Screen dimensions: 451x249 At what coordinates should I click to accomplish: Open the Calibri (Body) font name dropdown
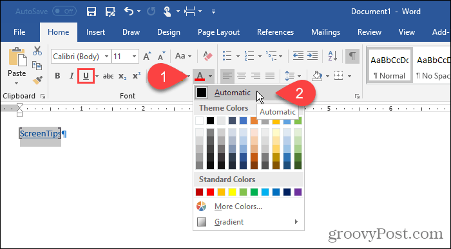point(106,56)
